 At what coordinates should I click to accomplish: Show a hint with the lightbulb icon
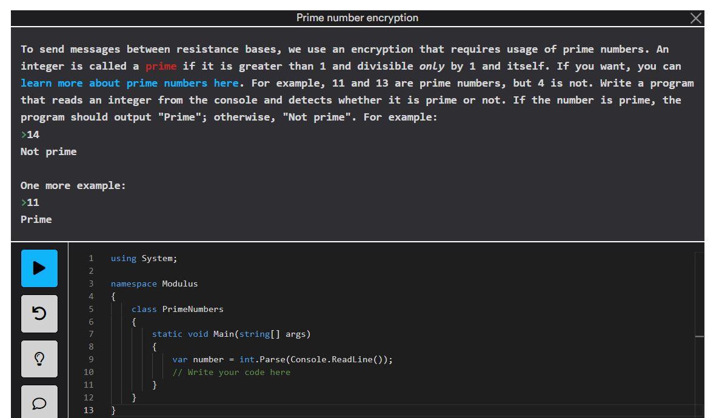39,359
